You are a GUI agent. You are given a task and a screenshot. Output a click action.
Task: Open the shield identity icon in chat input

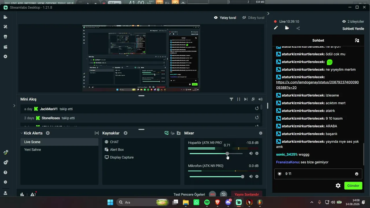coord(280,174)
